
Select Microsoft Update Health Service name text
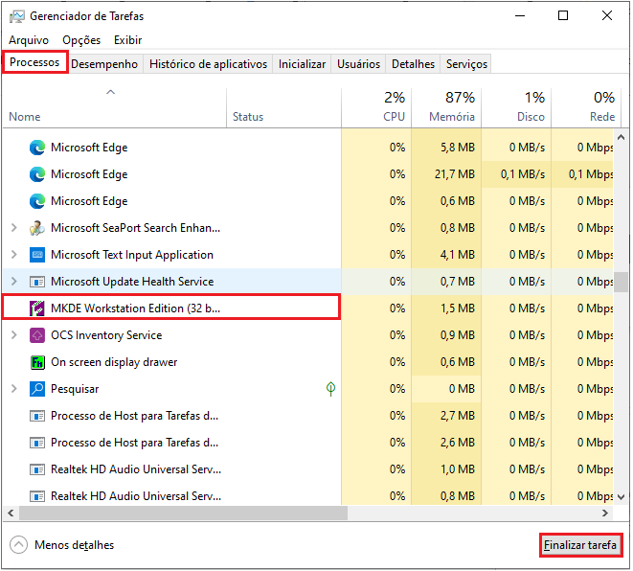(132, 282)
